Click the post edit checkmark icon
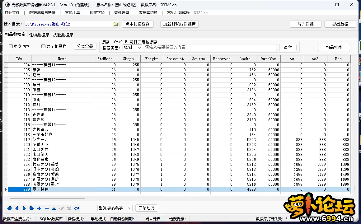The height and width of the screenshot is (224, 361). coord(62,208)
